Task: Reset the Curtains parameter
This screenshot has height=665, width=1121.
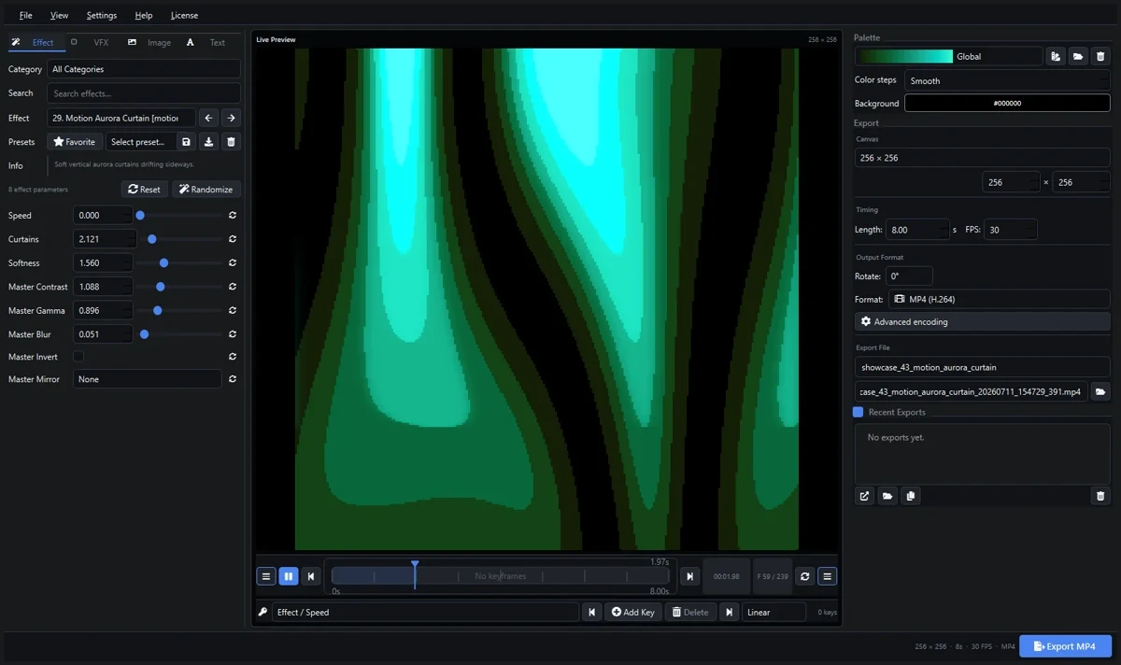Action: tap(233, 239)
